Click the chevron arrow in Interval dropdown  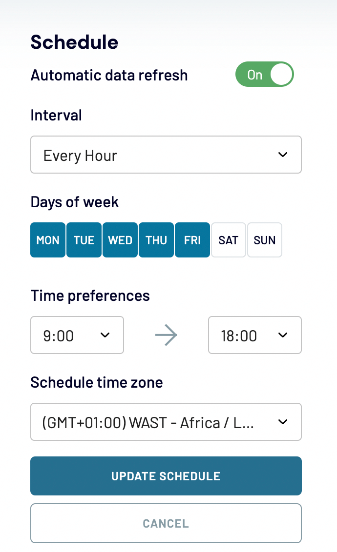point(282,155)
